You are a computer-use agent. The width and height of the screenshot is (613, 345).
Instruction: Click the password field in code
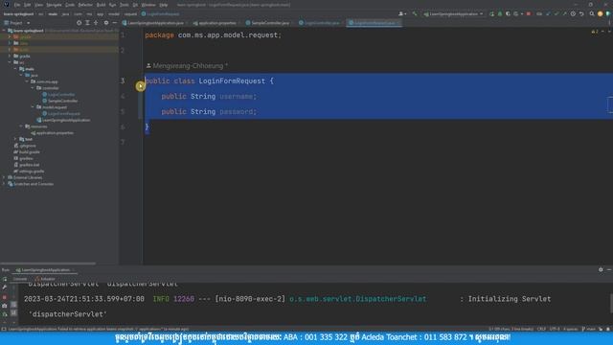pos(236,112)
